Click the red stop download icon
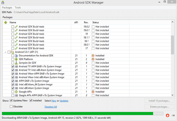The image size is (177, 121). point(167,115)
